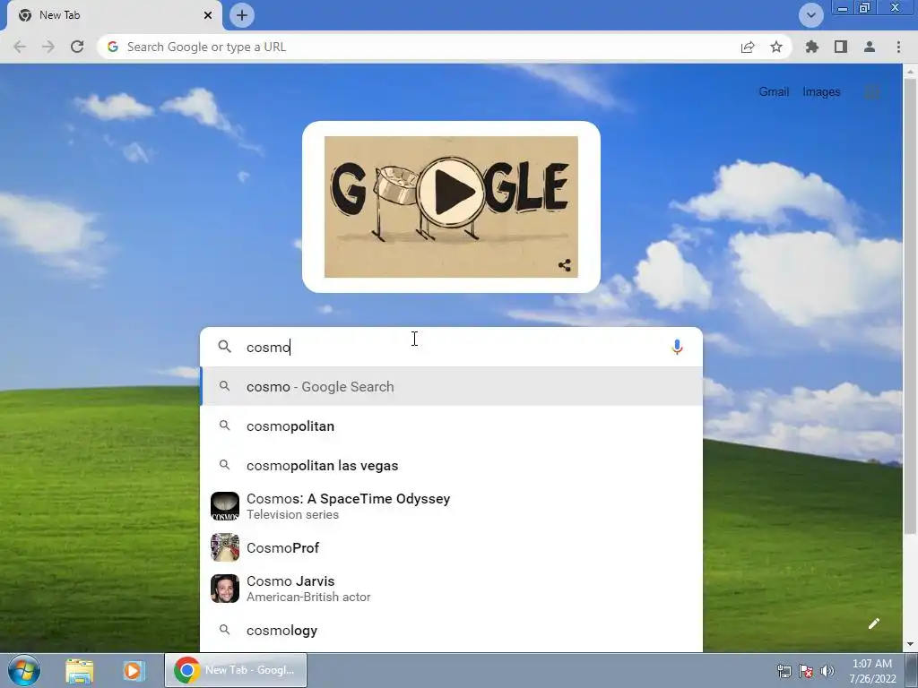Open Windows Explorer from taskbar
The image size is (918, 688).
(x=80, y=670)
